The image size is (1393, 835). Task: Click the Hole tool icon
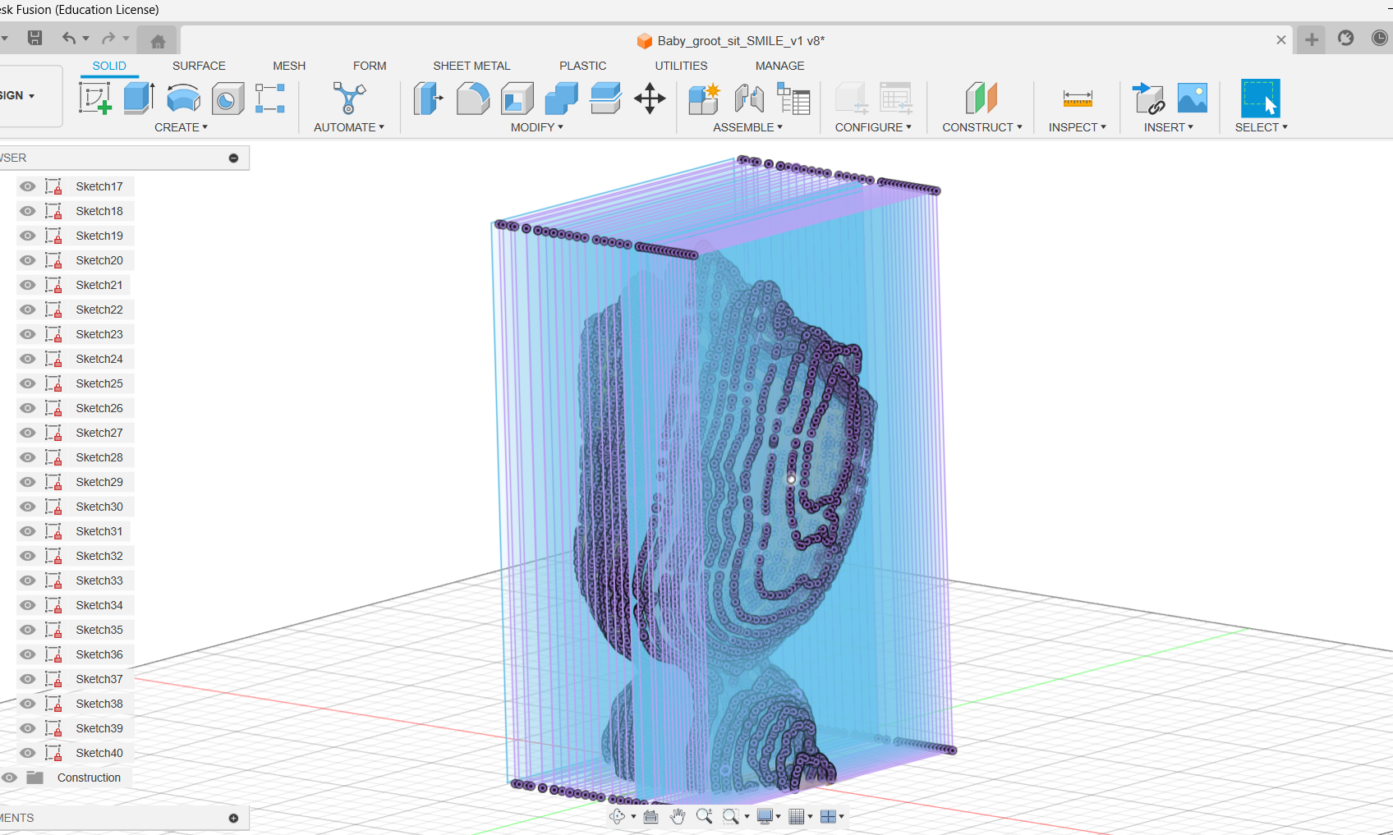228,99
